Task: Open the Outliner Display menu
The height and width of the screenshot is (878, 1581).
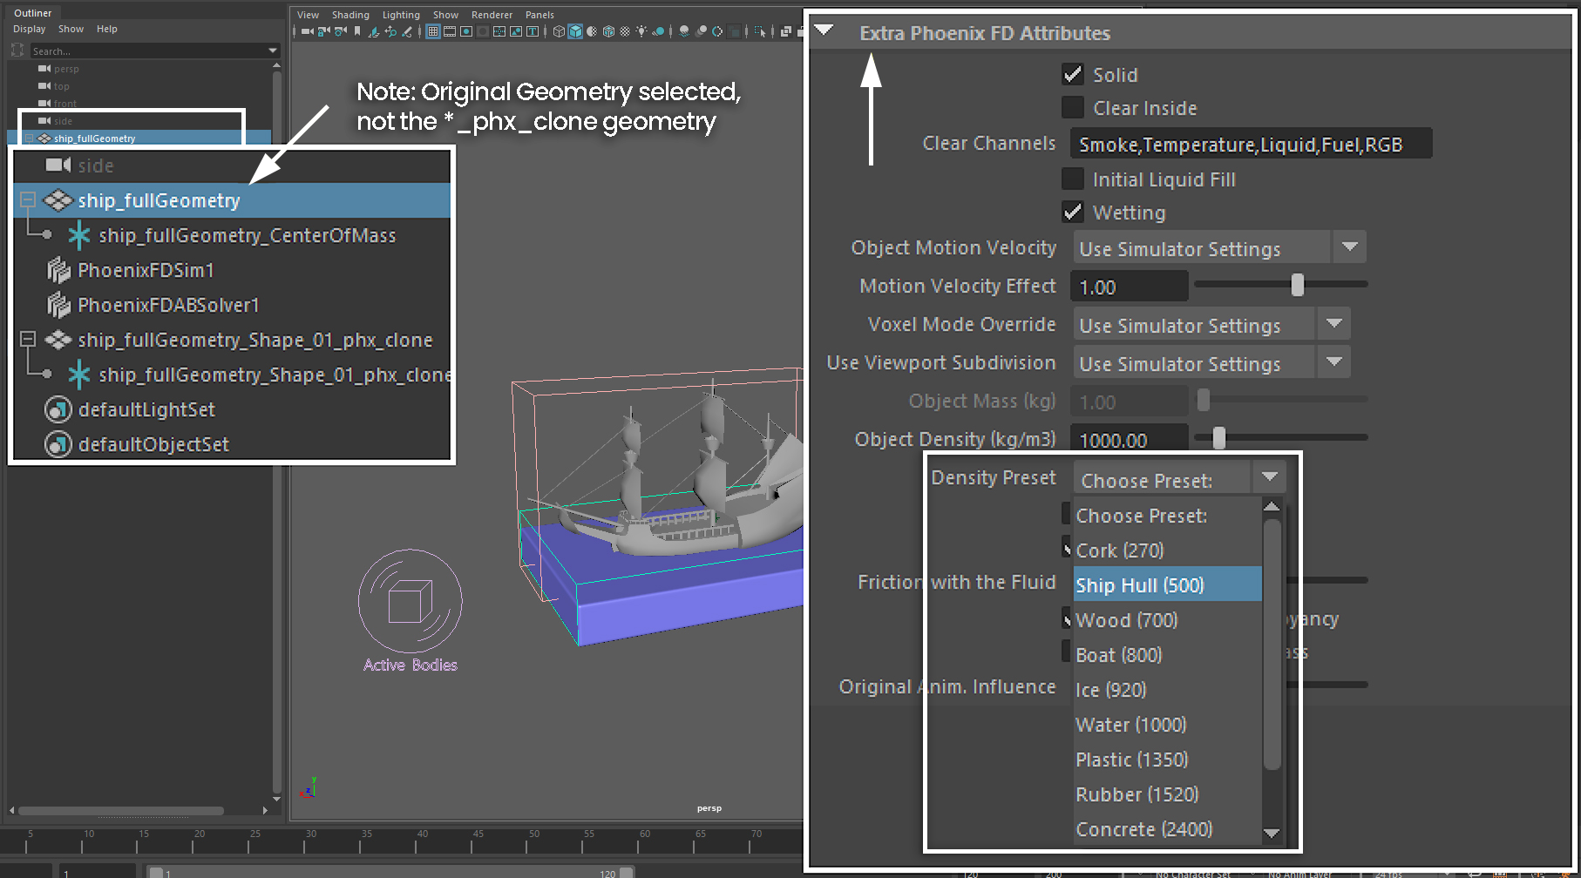Action: [29, 29]
